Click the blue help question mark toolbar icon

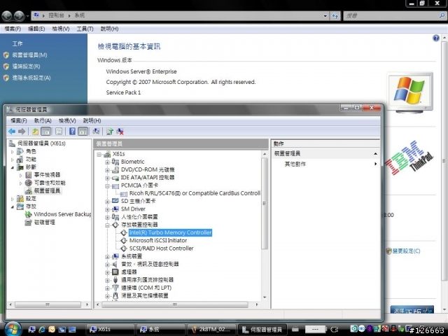point(72,132)
